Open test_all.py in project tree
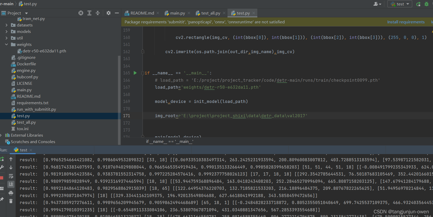Viewport: 433px width, 217px height. [x=24, y=122]
